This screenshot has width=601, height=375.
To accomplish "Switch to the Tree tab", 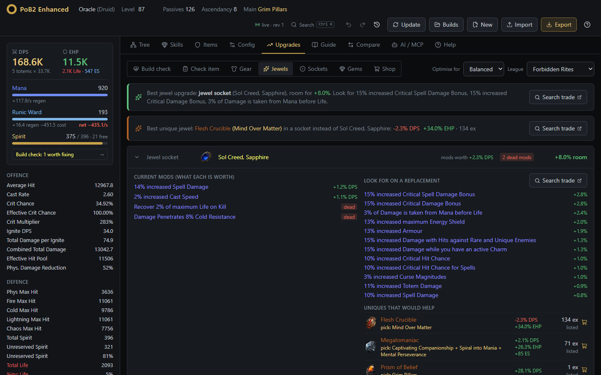I will [140, 45].
